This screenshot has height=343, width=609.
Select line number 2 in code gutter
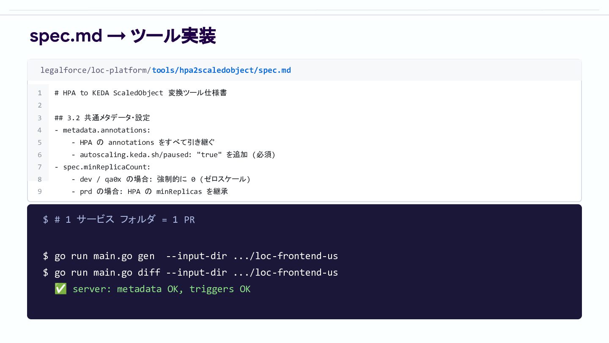point(40,105)
